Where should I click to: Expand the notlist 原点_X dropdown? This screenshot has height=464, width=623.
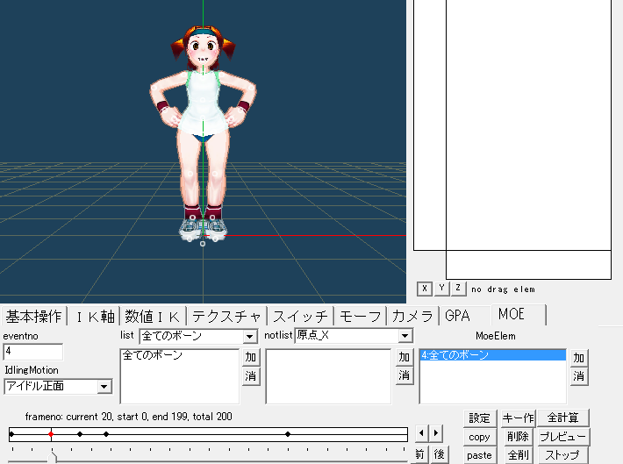[x=405, y=336]
